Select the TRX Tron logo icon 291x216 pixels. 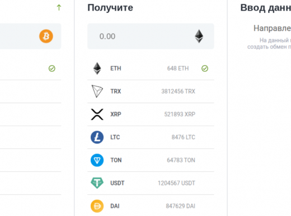pyautogui.click(x=97, y=91)
